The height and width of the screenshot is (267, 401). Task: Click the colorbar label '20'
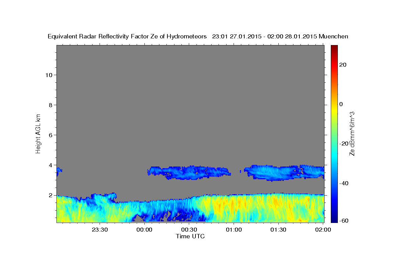point(343,65)
